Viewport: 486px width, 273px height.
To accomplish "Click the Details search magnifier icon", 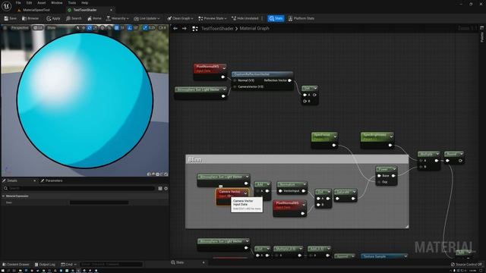I will [x=5, y=189].
